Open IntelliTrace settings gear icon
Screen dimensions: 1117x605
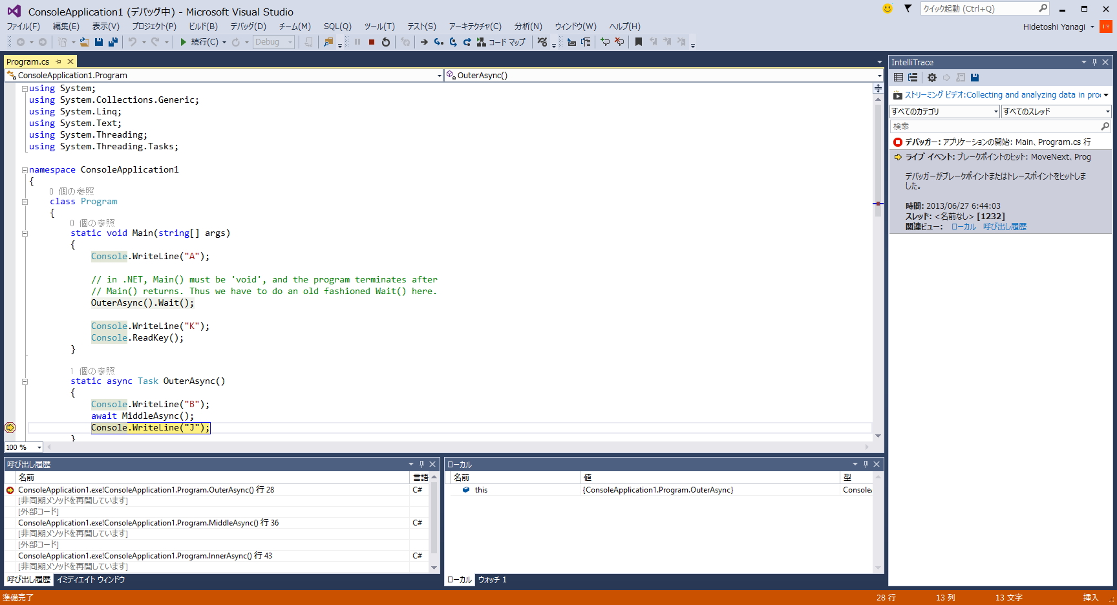932,77
